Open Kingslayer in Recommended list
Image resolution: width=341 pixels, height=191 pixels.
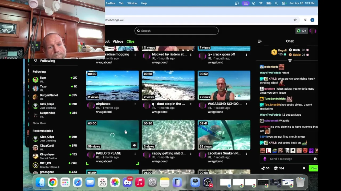[x=55, y=156]
